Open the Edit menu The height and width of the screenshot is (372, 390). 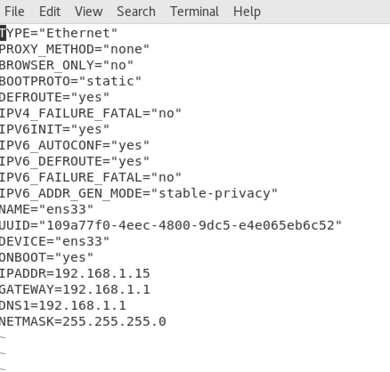[x=49, y=11]
